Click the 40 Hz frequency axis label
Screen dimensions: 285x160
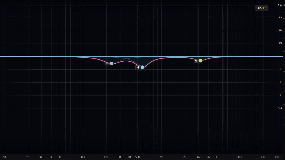[52, 157]
